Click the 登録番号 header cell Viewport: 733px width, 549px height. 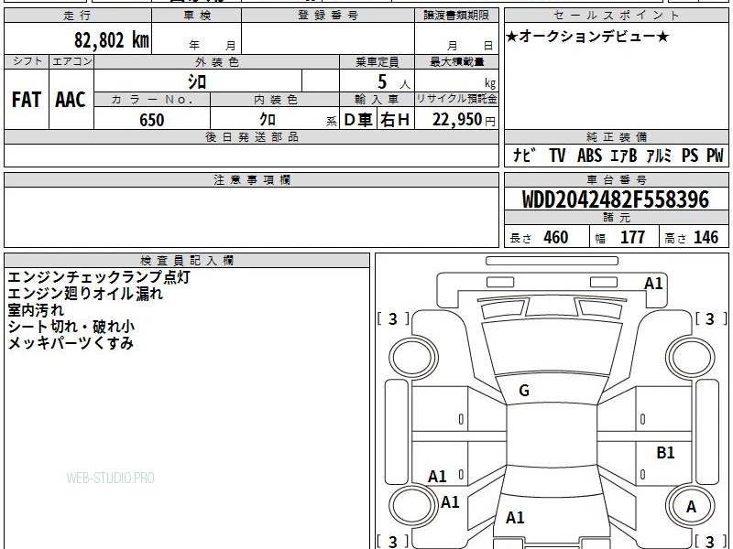point(328,16)
